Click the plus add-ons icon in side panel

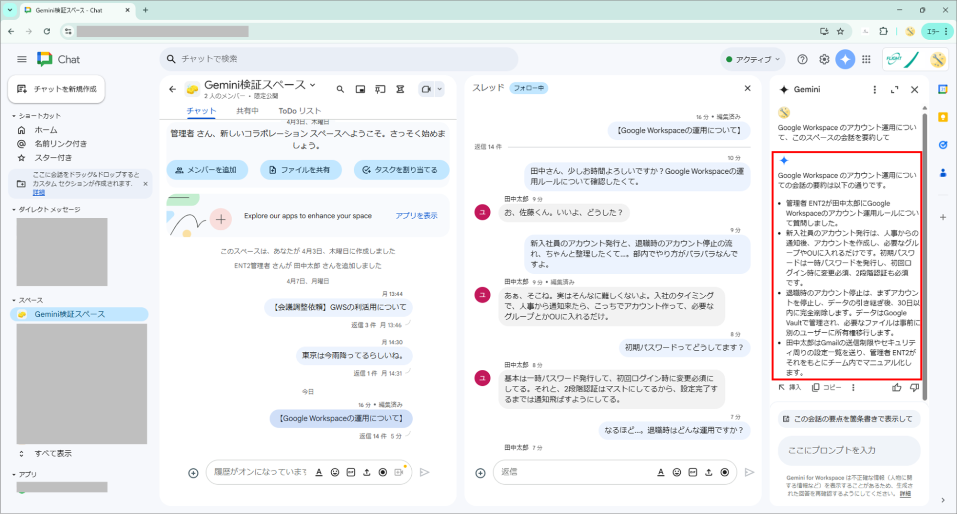943,217
